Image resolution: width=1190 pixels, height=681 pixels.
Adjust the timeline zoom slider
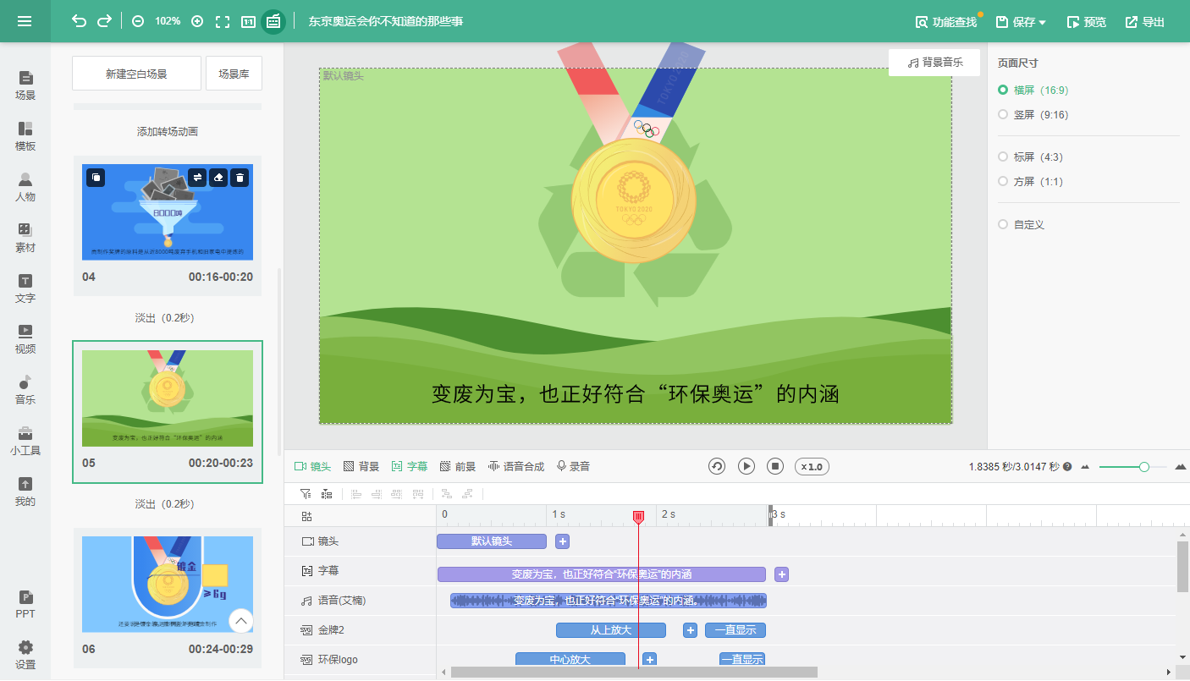click(1144, 466)
